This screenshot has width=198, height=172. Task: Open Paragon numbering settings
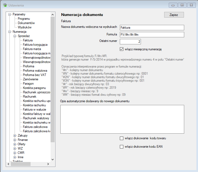28,84
